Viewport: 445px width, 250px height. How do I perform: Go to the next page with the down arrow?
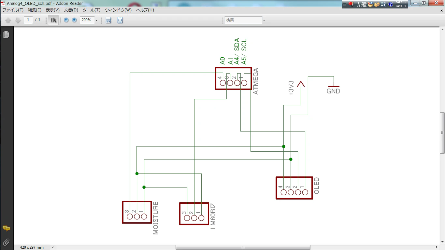18,20
